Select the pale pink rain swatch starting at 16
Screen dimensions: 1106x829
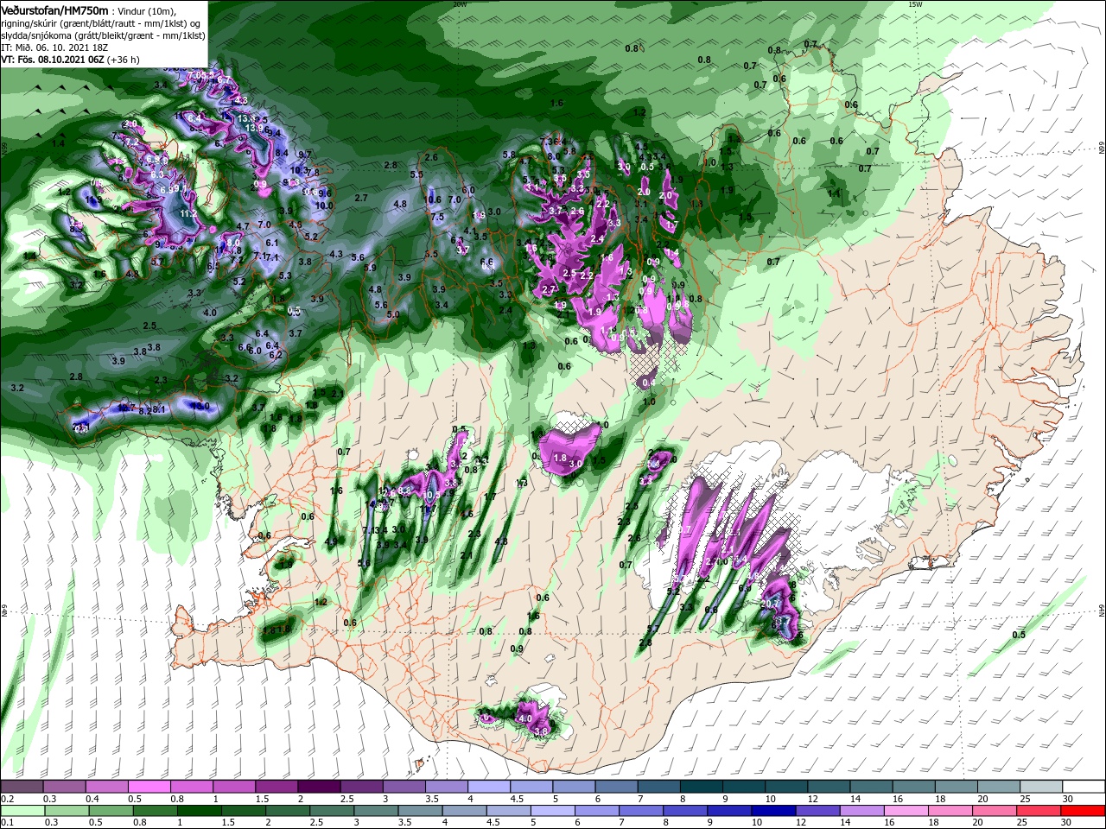pos(906,810)
